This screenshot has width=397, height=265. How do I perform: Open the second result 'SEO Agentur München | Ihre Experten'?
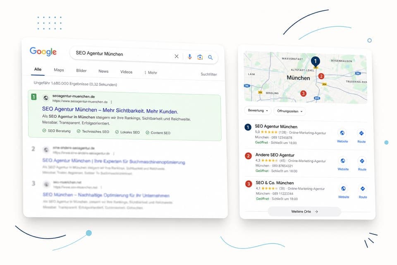[x=114, y=161]
